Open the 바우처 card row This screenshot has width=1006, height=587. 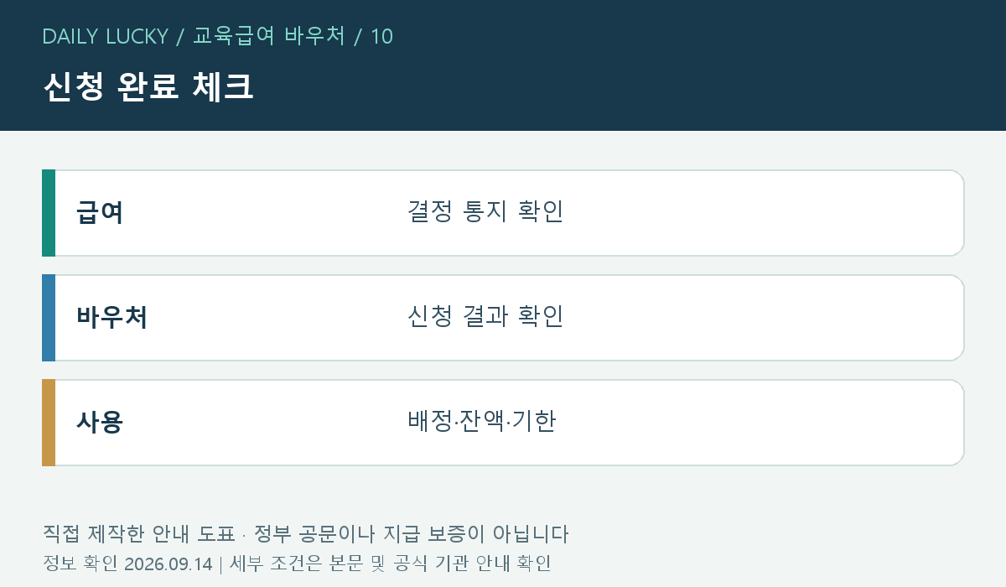(x=503, y=318)
